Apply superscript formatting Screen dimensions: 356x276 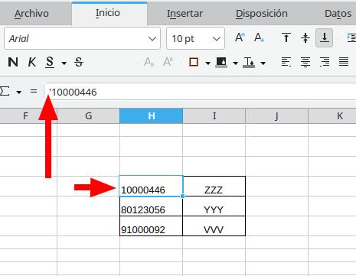(x=168, y=62)
